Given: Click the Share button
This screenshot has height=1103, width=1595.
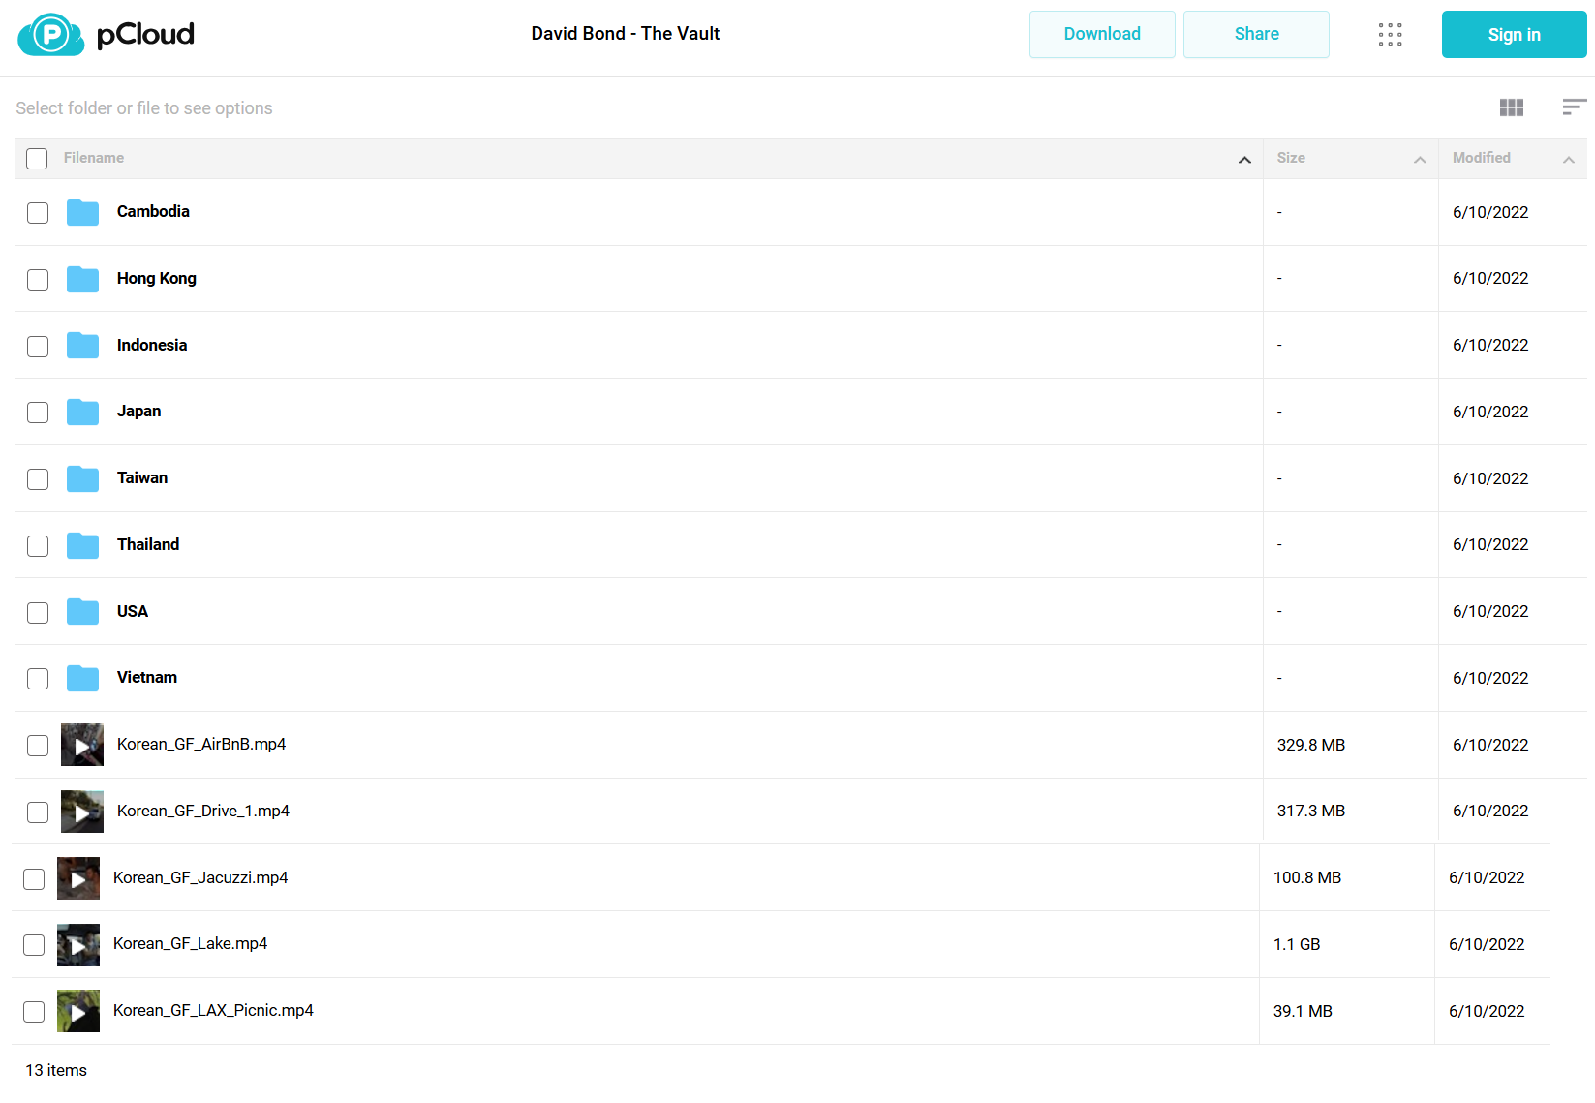Looking at the screenshot, I should click(1256, 34).
